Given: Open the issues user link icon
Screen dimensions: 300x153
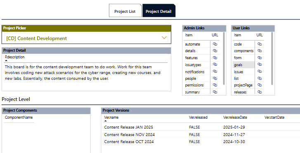Looking at the screenshot, I should click(260, 71).
